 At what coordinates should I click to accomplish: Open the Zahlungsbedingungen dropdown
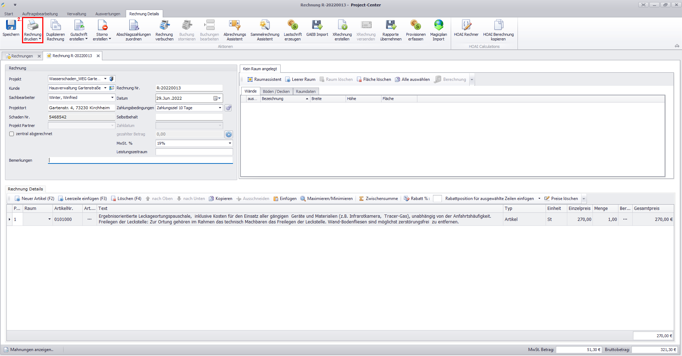220,108
